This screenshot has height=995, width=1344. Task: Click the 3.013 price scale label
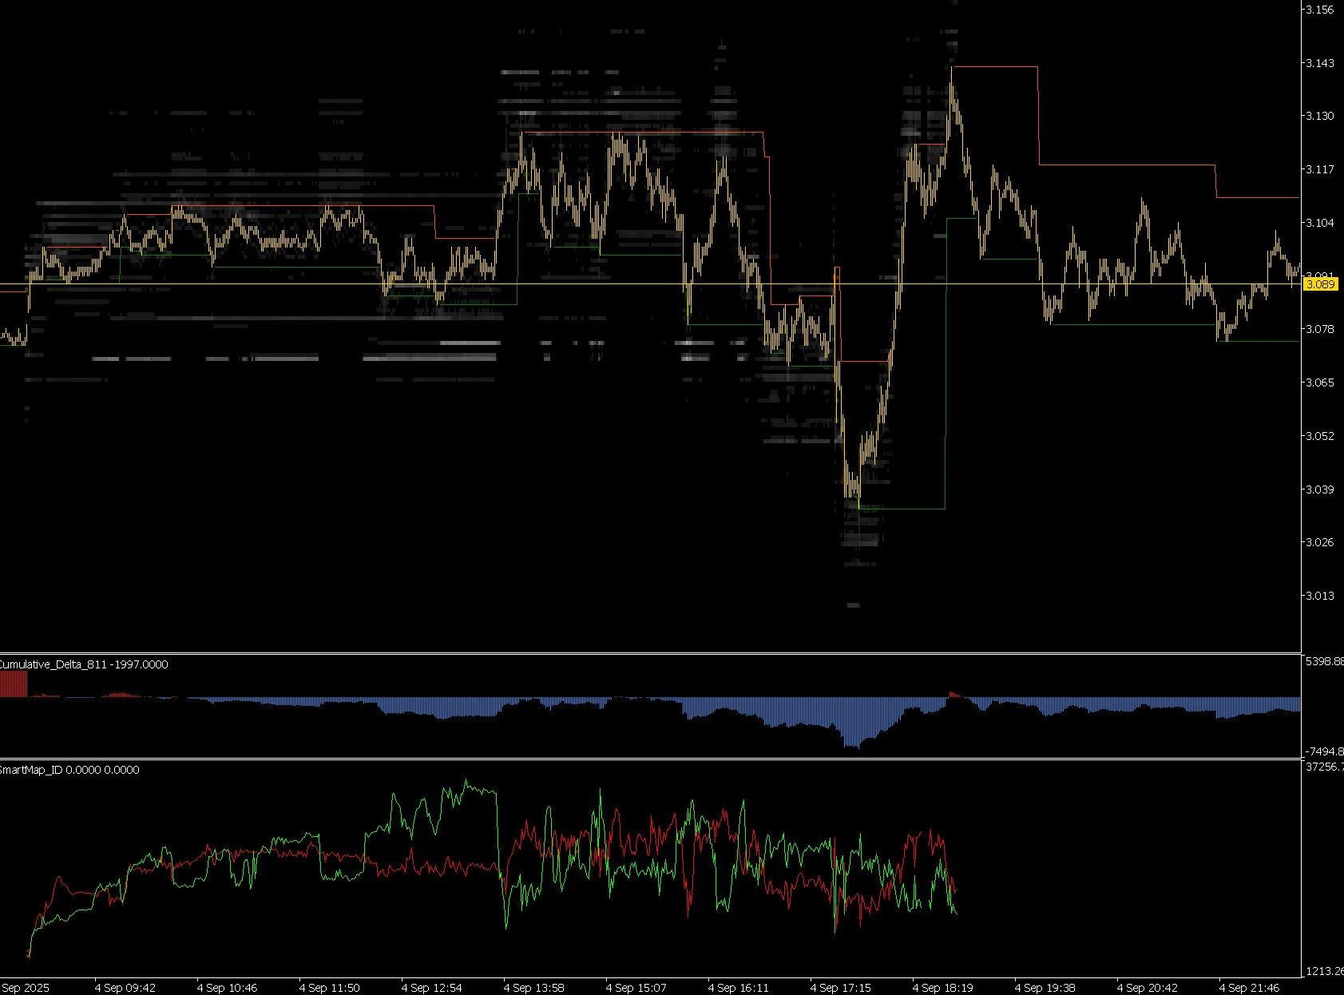pos(1319,596)
